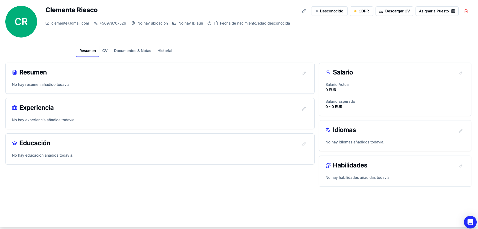
Task: Switch to the CV tab
Action: point(105,51)
